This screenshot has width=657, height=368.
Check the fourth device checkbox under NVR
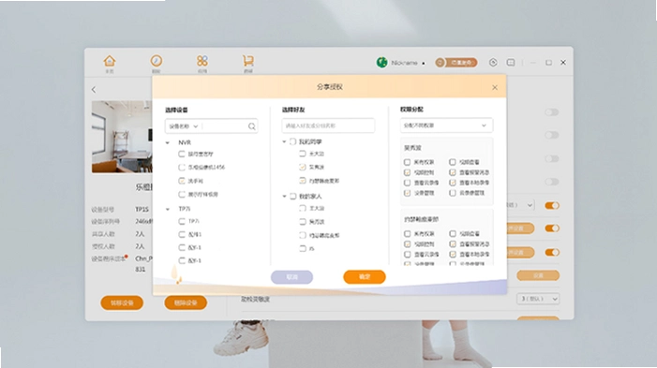click(182, 194)
